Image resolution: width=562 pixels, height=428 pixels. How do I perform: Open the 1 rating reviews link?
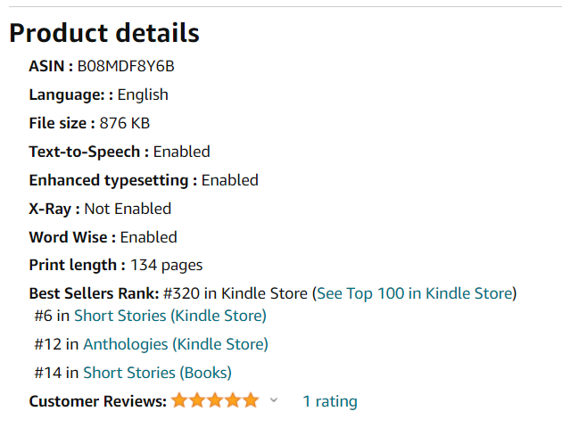pyautogui.click(x=330, y=401)
